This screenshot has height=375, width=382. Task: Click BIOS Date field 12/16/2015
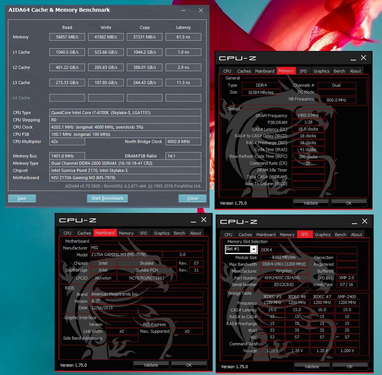coord(147,308)
